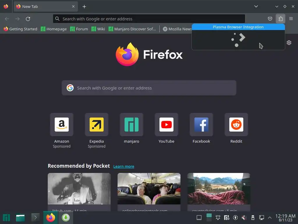This screenshot has height=224, width=298.
Task: Open the green download installer taskbar icon
Action: click(x=66, y=218)
